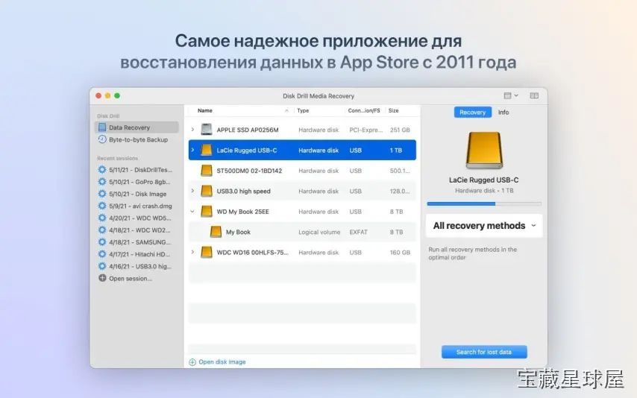Open session gear icon 5/10/21 - GoPro 8gb...
Screen dimensions: 637x398
(x=102, y=182)
